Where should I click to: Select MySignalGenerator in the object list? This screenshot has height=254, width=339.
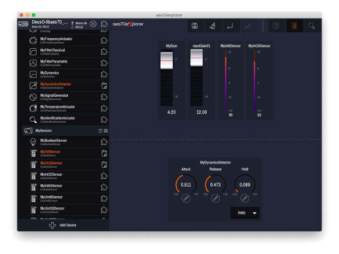click(57, 97)
